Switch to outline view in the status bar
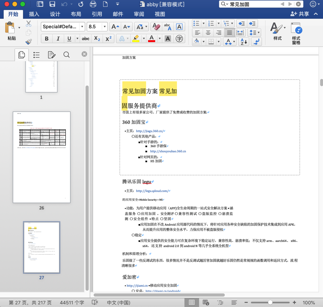The width and height of the screenshot is (323, 307). pos(220,303)
